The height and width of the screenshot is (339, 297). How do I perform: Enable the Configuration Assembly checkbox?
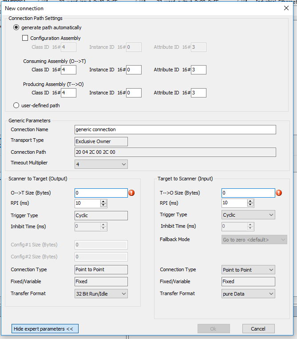[25, 38]
